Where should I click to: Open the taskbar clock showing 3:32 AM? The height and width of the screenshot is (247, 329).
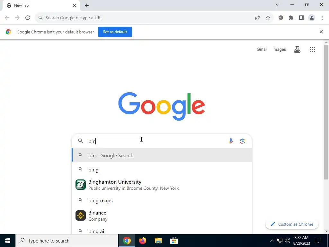(x=301, y=241)
